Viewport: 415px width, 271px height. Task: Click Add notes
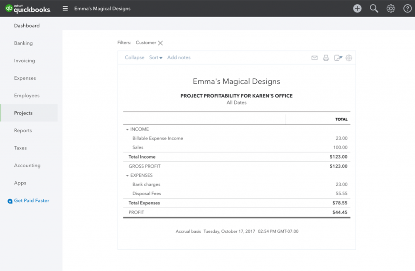click(179, 57)
